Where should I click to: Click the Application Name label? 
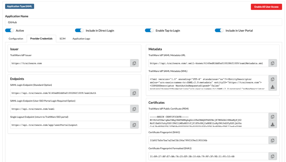click(16, 16)
